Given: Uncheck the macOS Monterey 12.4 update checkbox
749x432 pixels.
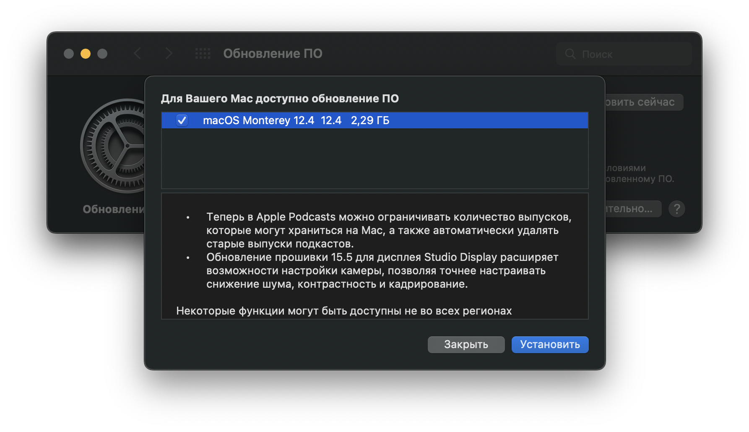Looking at the screenshot, I should (182, 120).
